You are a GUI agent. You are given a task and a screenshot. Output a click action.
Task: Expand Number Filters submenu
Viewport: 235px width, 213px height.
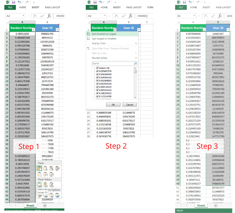112,58
